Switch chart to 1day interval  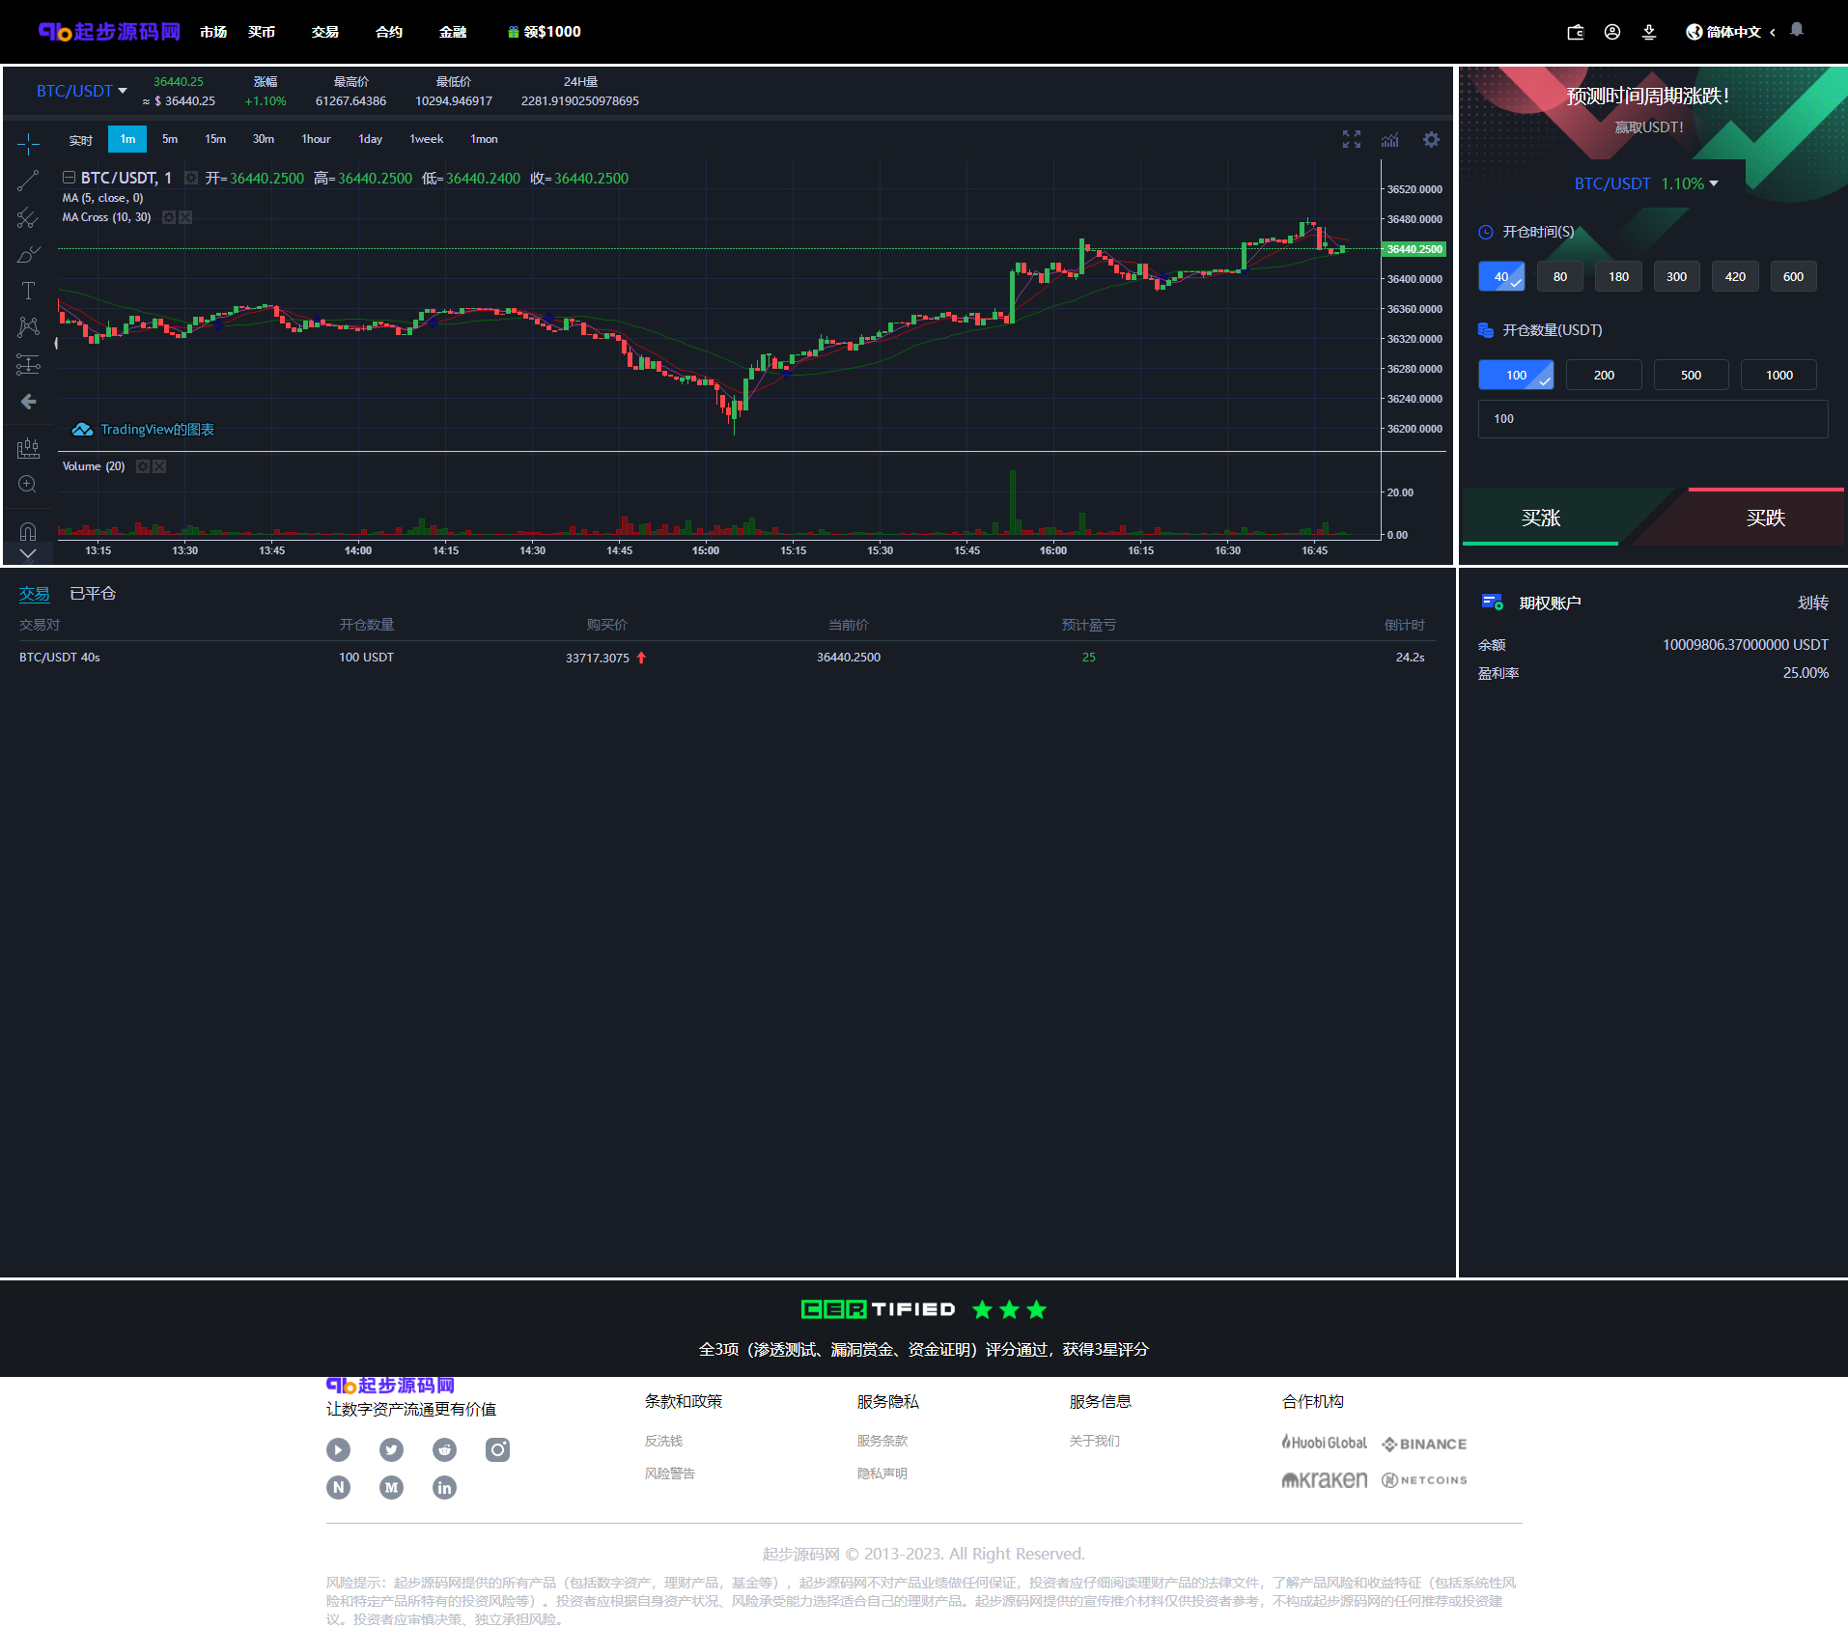371,139
